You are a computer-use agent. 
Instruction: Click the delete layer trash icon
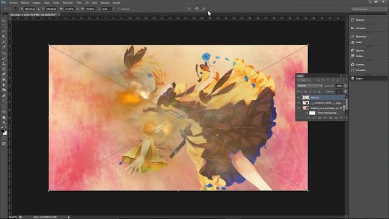coord(341,117)
